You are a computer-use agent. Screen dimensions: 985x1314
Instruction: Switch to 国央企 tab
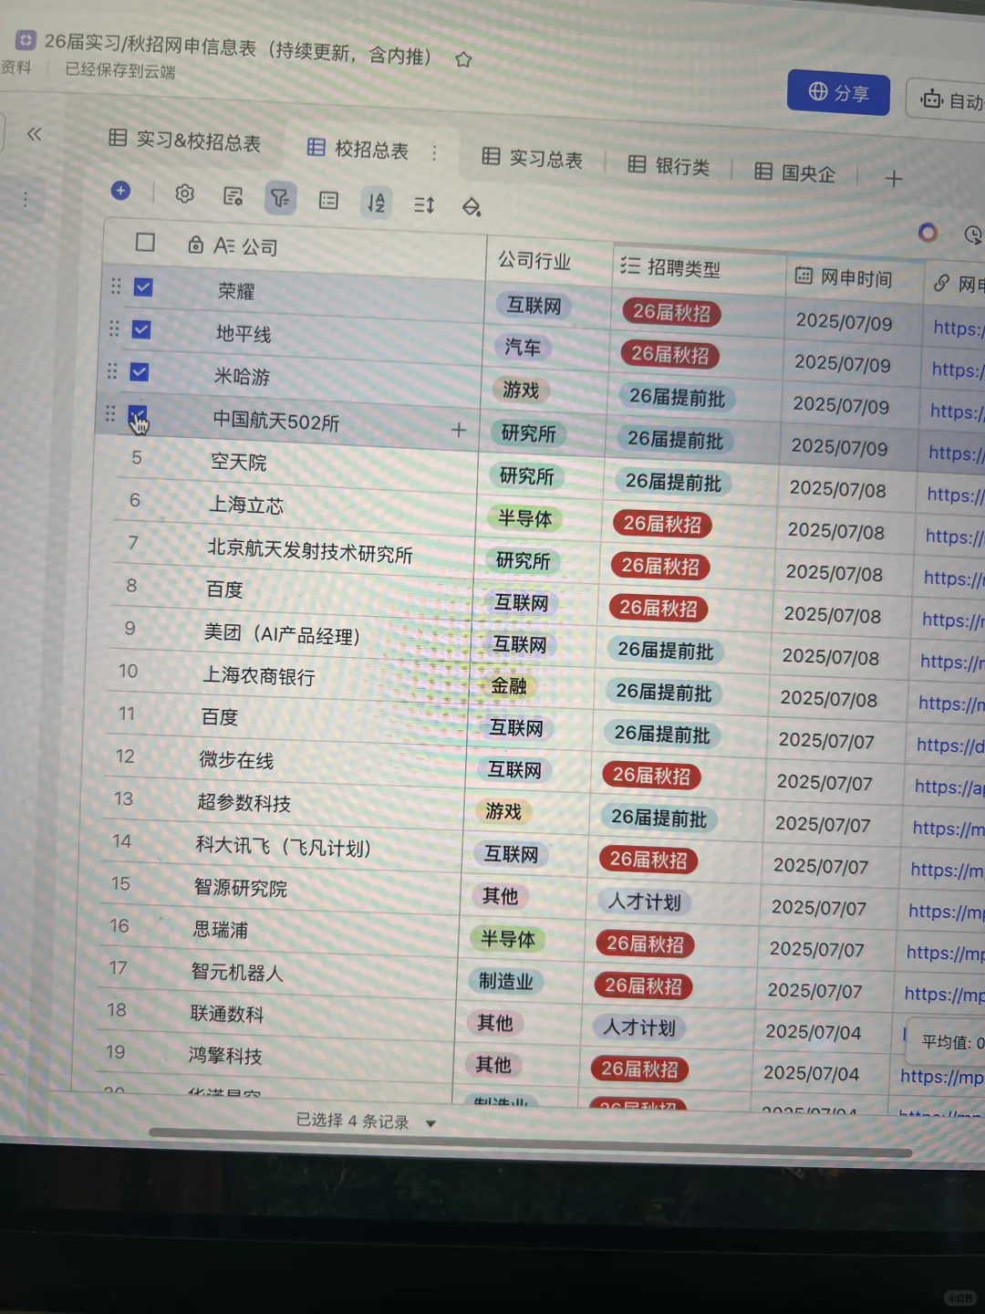[x=795, y=173]
